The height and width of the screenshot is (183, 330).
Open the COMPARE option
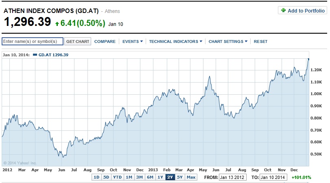click(105, 41)
